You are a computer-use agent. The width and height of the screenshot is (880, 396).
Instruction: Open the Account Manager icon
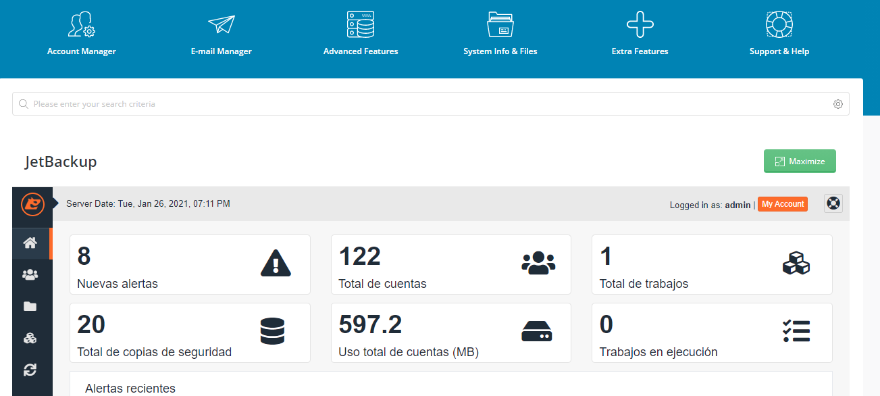82,24
